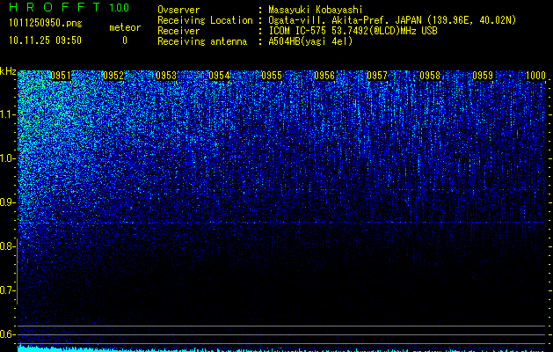Click the meteor count label
This screenshot has height=352, width=553.
point(125,27)
